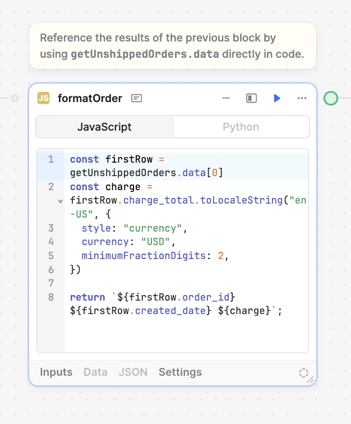The image size is (351, 424).
Task: Run the formatOrder block with play icon
Action: 276,98
